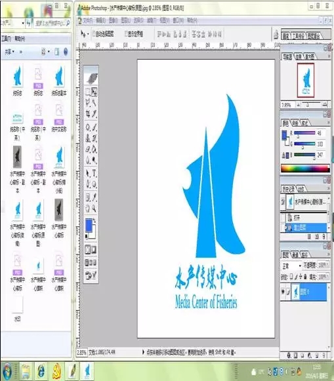
Task: Open the 填充 fill slider arrow
Action: pos(328,277)
